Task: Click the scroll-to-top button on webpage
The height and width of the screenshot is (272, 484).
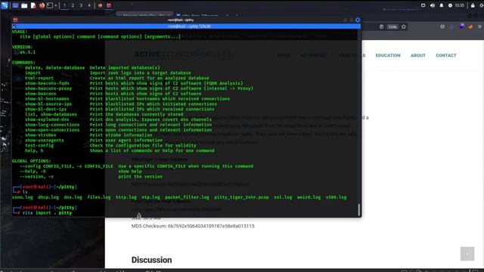Action: [x=467, y=254]
